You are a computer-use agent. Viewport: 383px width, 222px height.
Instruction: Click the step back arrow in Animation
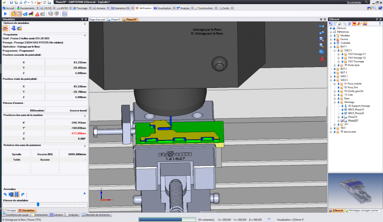click(x=5, y=194)
